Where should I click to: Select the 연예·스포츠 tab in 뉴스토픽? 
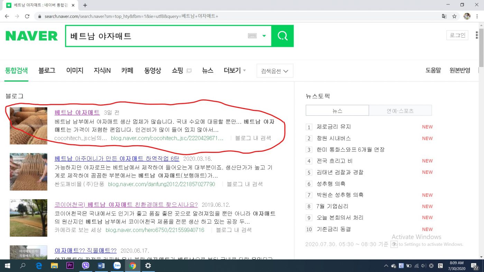point(400,110)
